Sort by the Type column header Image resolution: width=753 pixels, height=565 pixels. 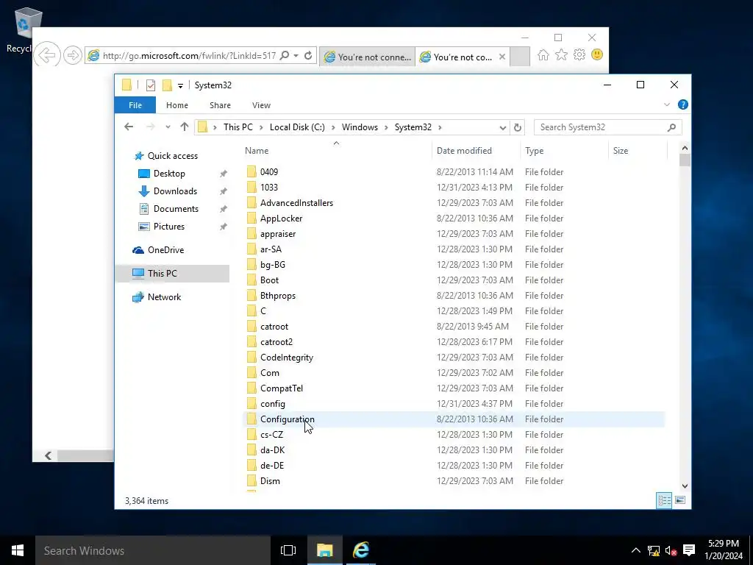tap(564, 150)
